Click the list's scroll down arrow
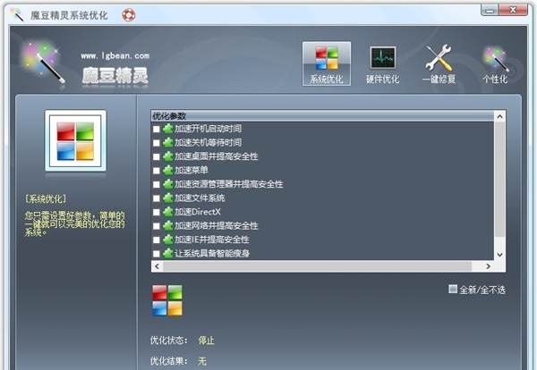The width and height of the screenshot is (537, 370). point(499,255)
